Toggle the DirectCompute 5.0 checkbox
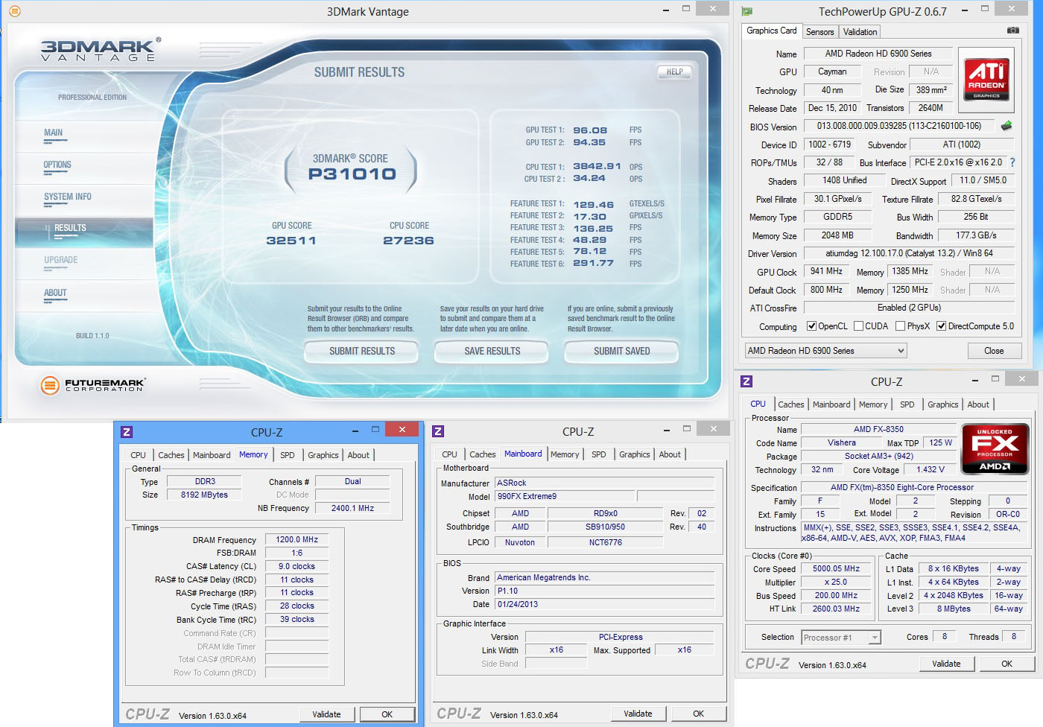 [x=942, y=326]
